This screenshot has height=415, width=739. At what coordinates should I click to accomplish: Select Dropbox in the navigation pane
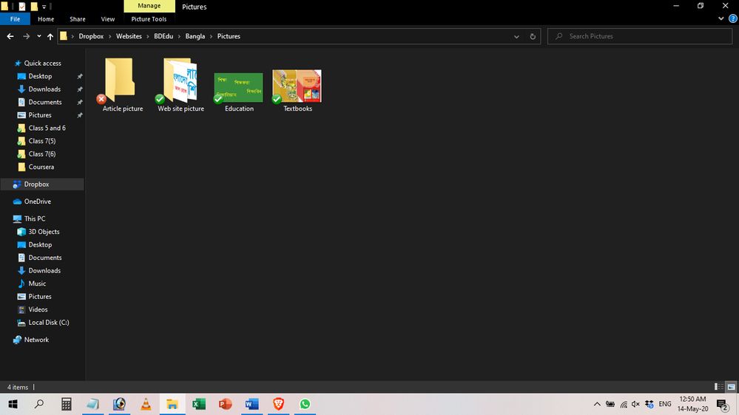[x=36, y=185]
